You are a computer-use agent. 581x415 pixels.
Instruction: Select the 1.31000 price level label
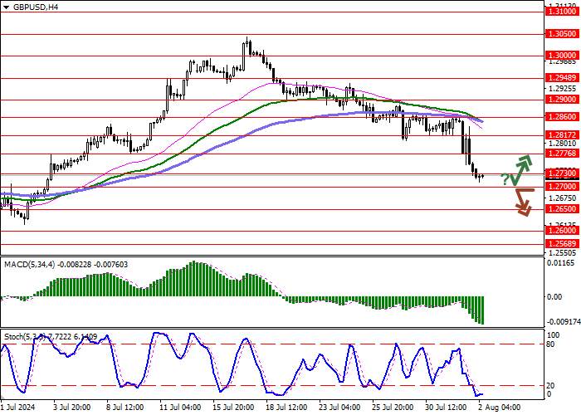coord(563,12)
